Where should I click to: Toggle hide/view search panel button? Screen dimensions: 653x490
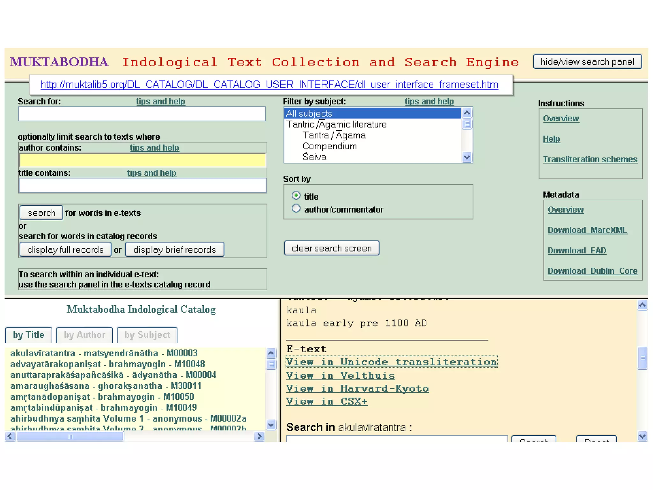click(x=587, y=62)
